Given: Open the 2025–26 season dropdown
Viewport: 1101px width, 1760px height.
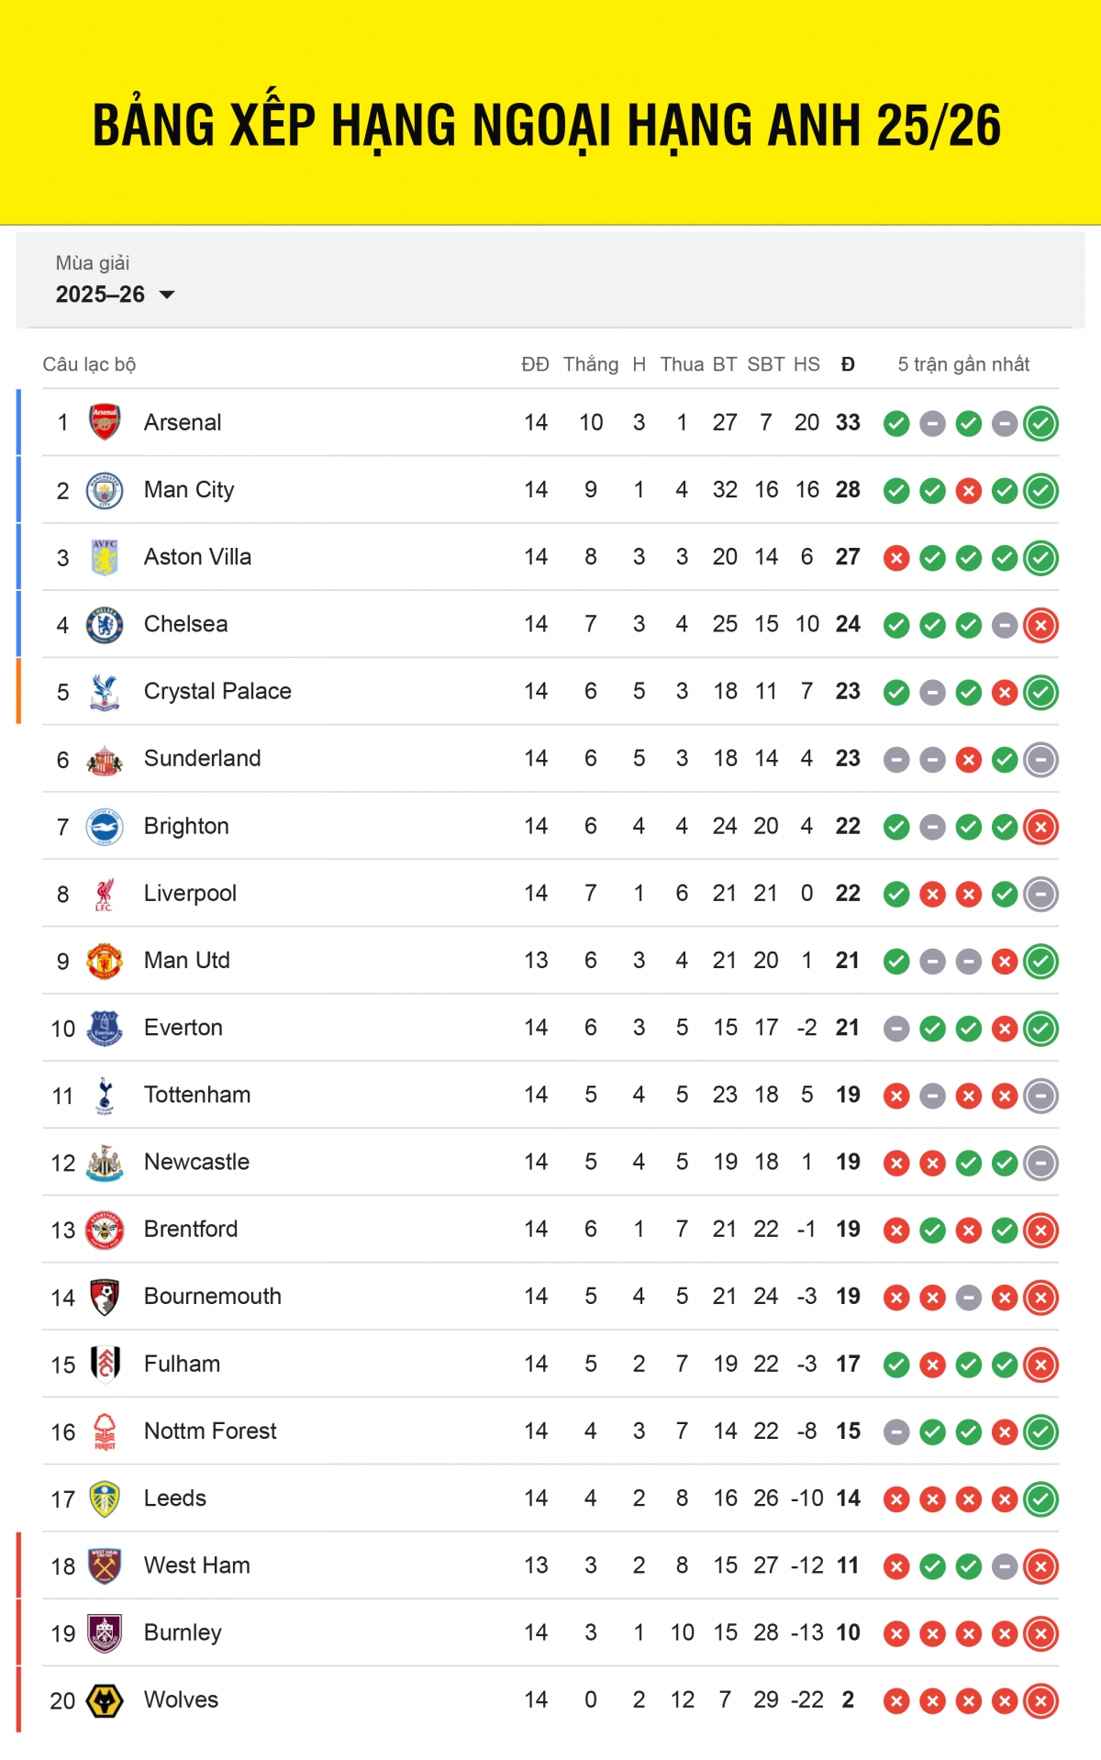Looking at the screenshot, I should click(101, 295).
